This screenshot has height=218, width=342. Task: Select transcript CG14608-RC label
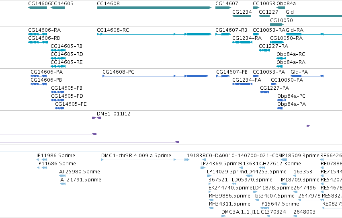113,30
